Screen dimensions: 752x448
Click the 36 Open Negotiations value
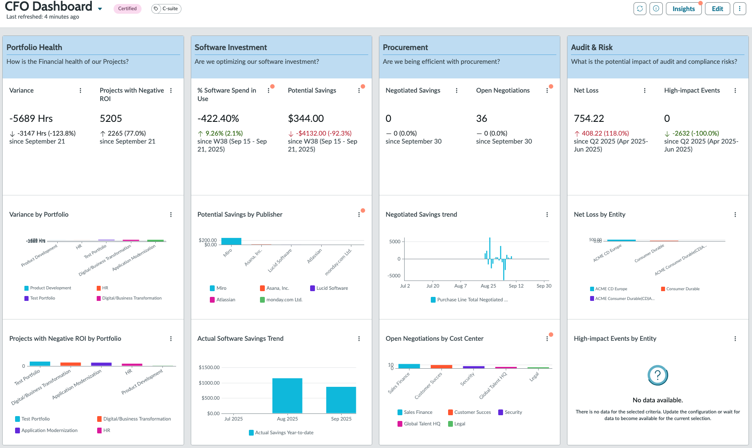click(481, 118)
